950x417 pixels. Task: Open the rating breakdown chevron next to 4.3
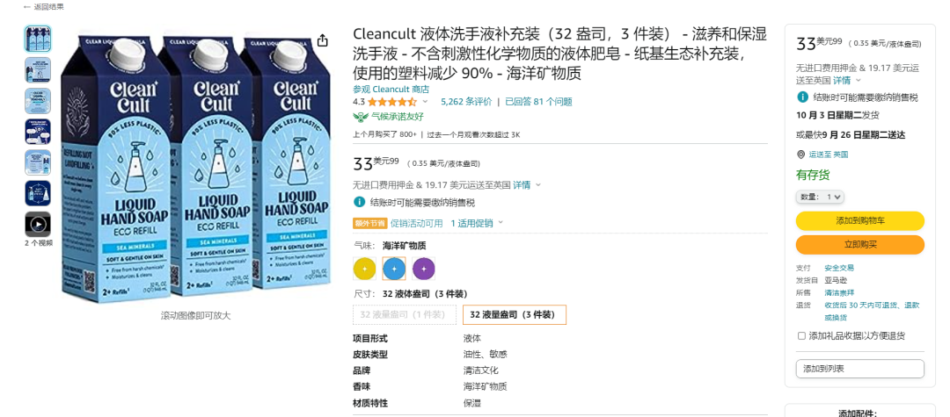[425, 102]
